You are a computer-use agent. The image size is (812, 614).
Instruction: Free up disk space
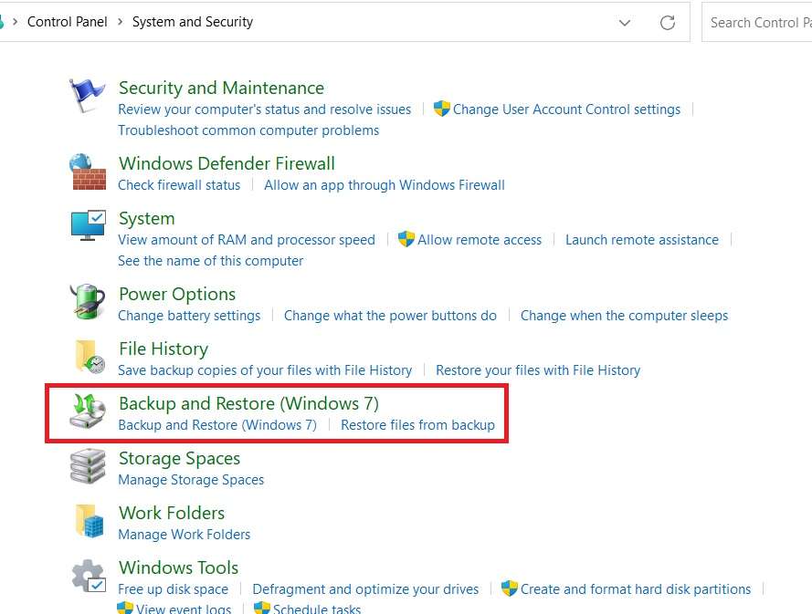coord(173,589)
